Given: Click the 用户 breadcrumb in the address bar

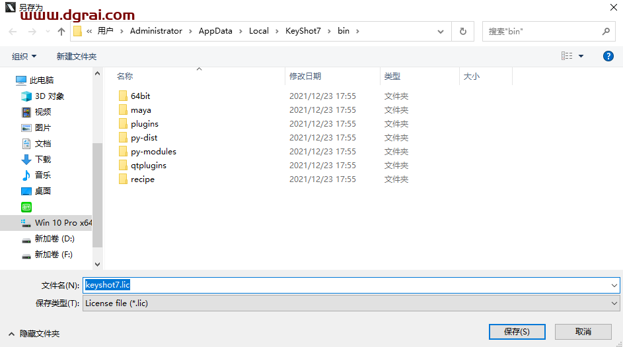Looking at the screenshot, I should [x=105, y=31].
